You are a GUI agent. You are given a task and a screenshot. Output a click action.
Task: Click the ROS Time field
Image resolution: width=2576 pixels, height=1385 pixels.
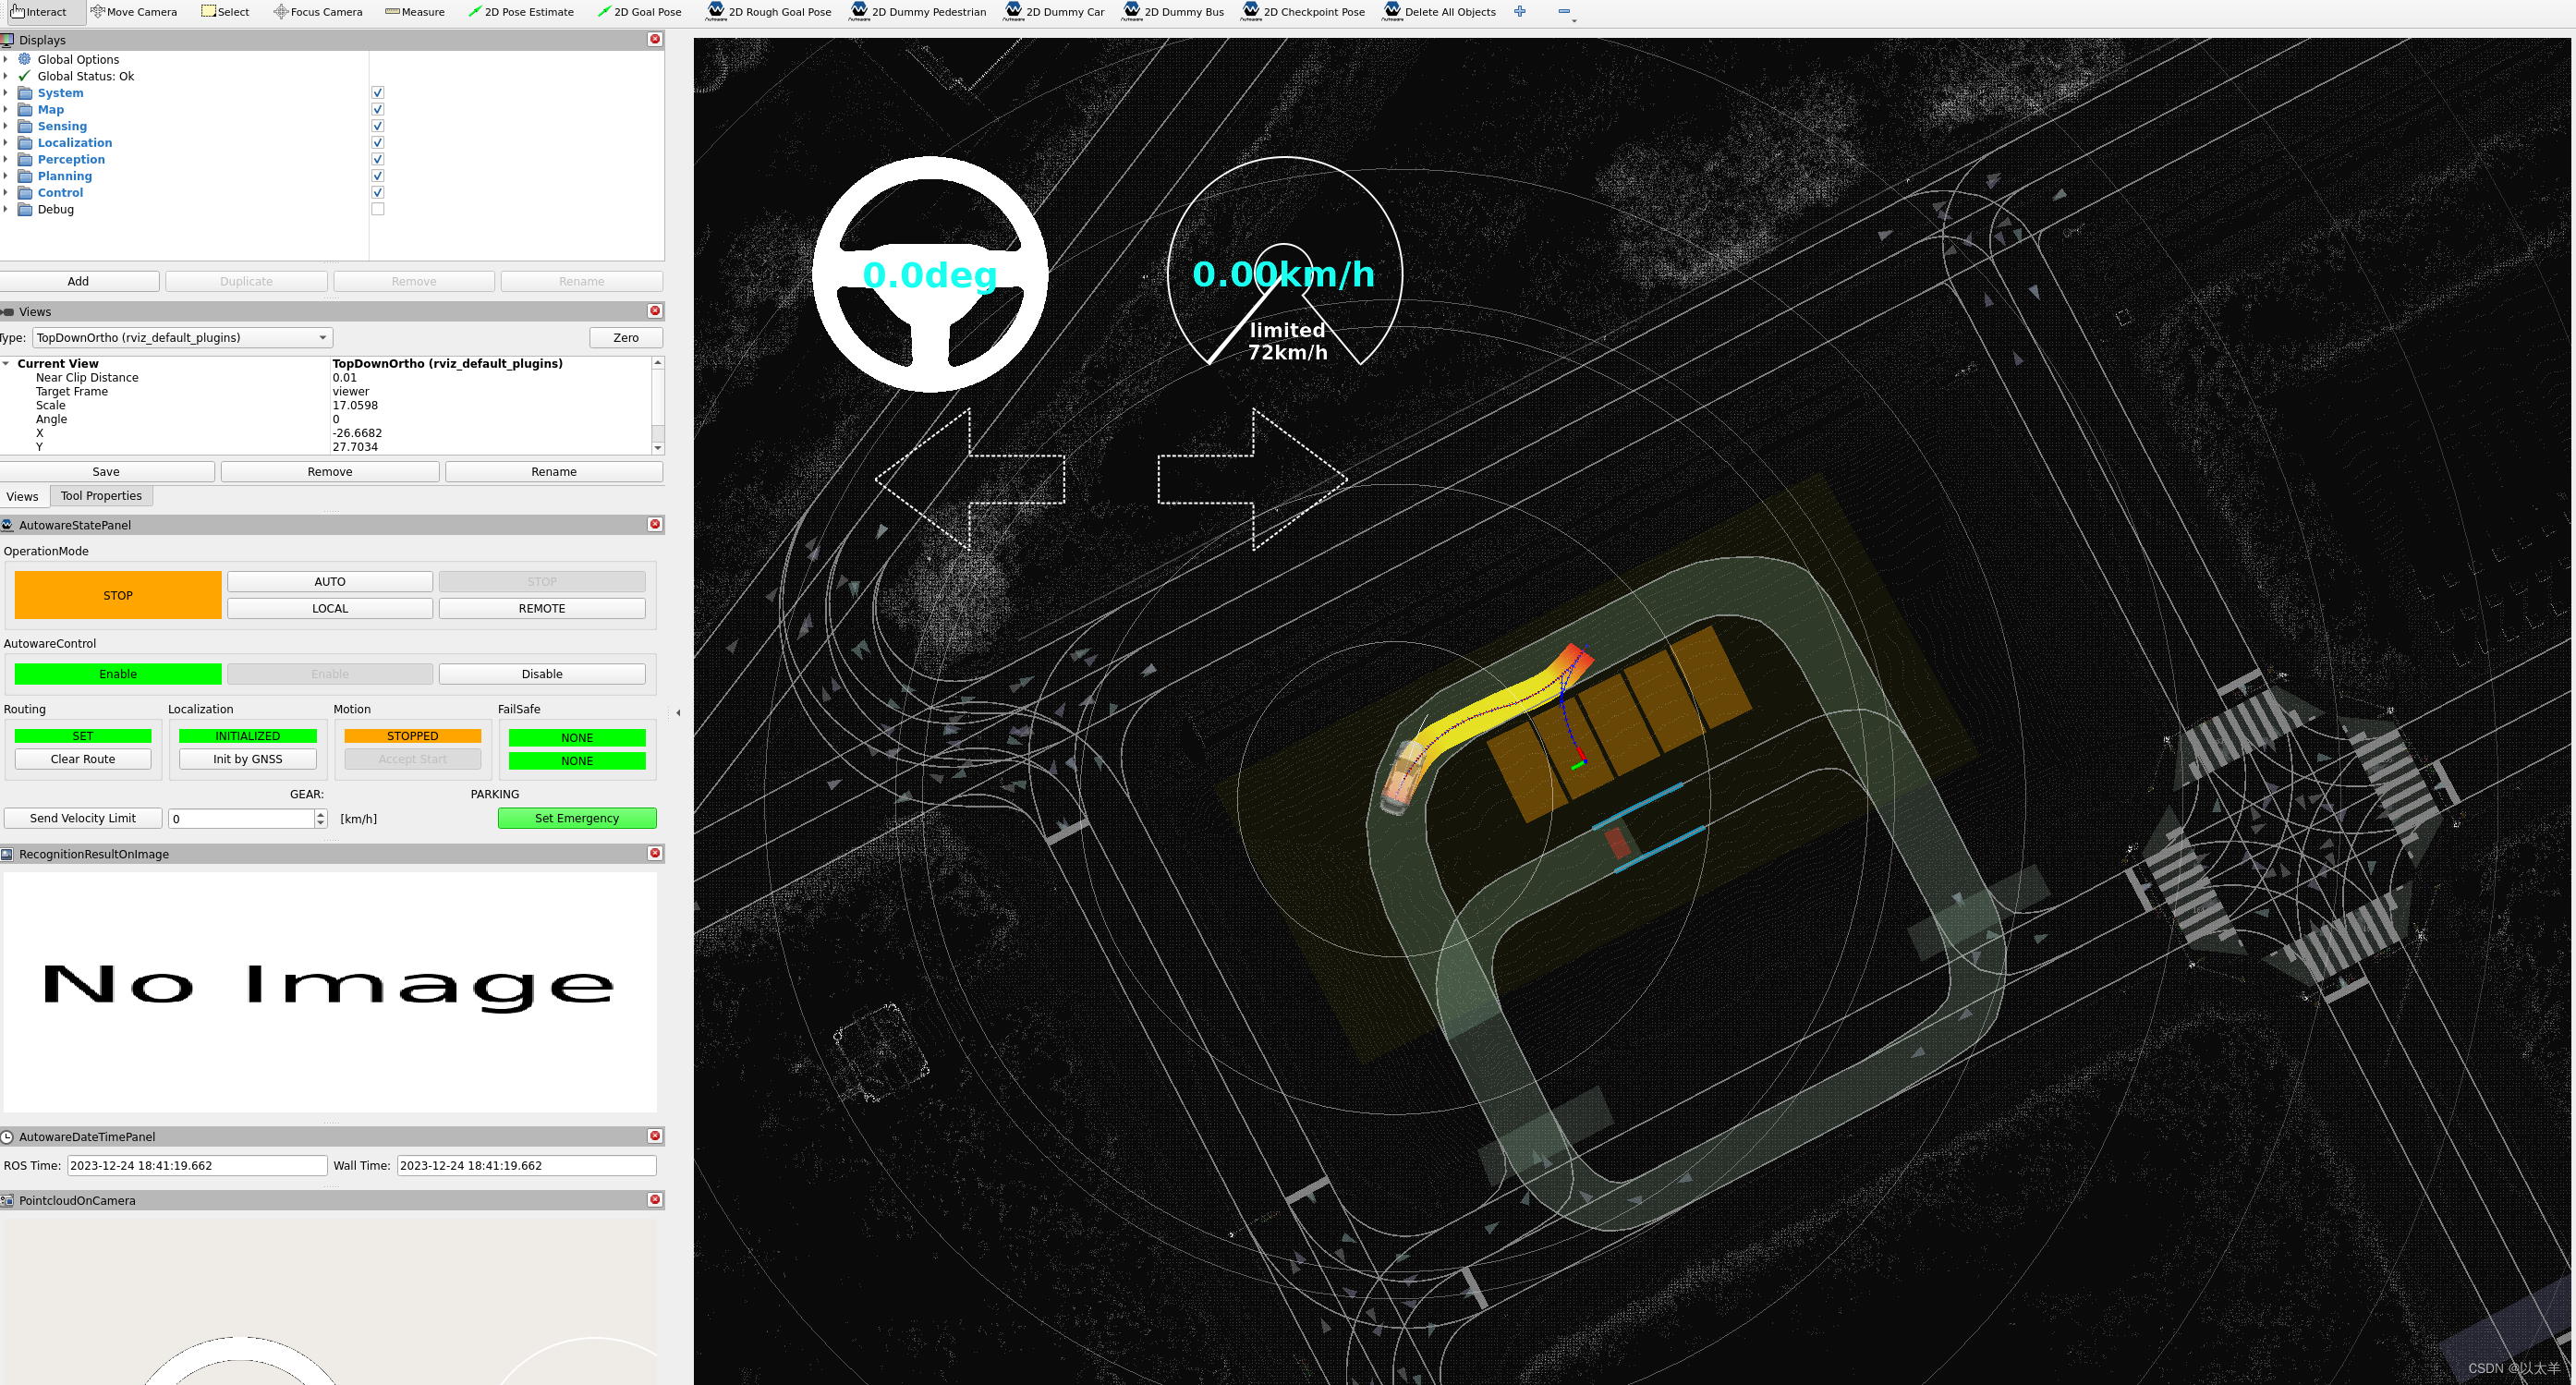point(197,1165)
